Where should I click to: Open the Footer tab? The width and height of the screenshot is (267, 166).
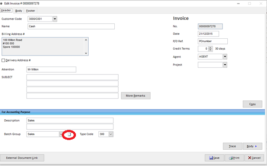pos(30,11)
